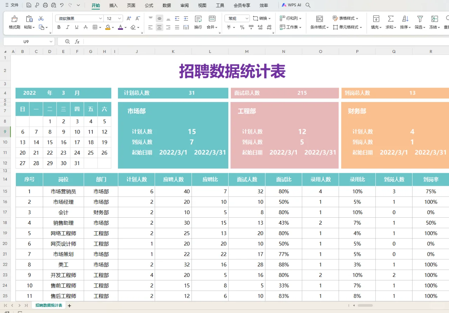Click the Filter (筛选) funnel icon
449x313 pixels.
[420, 19]
